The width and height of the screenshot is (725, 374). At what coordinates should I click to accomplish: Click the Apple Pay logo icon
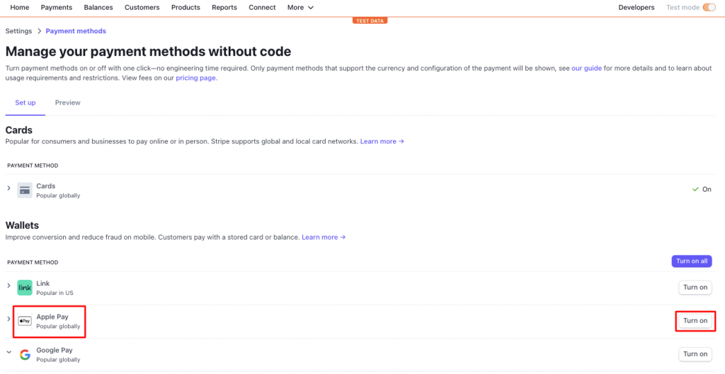coord(25,320)
